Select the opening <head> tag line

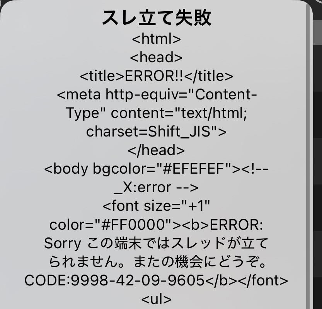[156, 57]
